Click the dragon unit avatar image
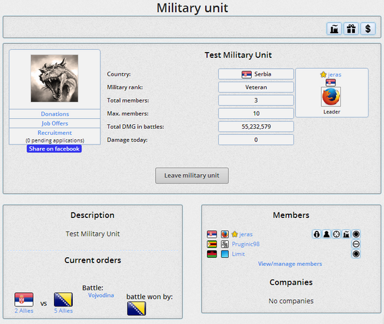Screen dimensions: 384x324 coord(55,78)
